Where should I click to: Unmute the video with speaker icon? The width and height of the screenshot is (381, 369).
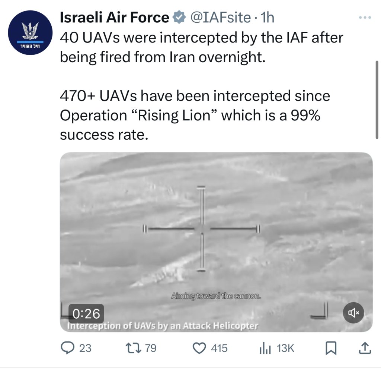coord(353,312)
